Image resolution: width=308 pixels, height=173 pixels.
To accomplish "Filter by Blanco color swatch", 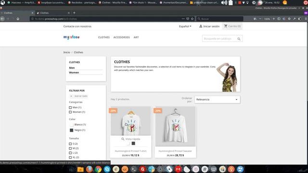I will pos(71,125).
